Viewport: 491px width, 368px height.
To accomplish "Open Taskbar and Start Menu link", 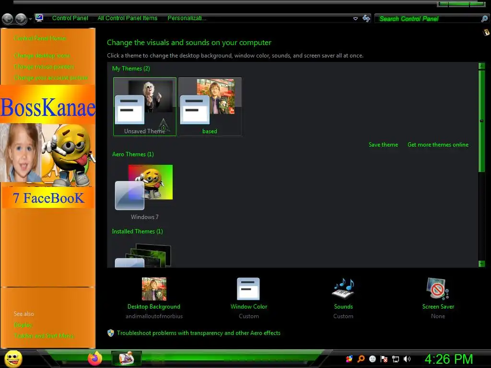I will pos(44,336).
